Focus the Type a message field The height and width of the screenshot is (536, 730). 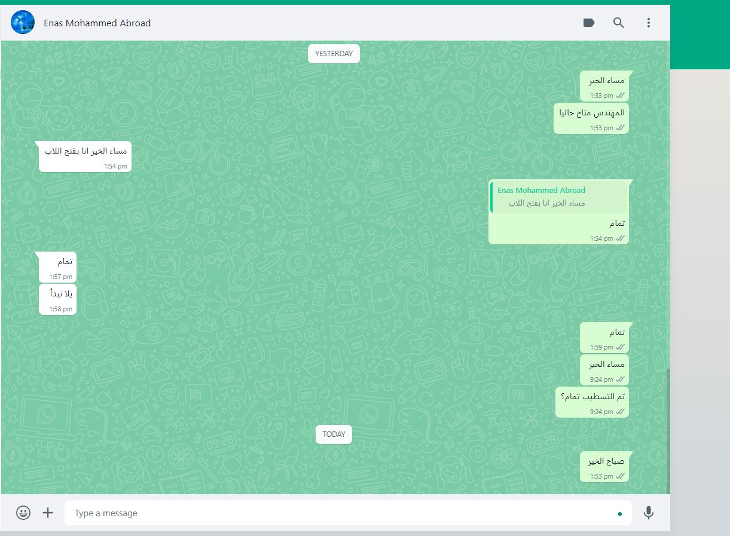click(x=348, y=513)
